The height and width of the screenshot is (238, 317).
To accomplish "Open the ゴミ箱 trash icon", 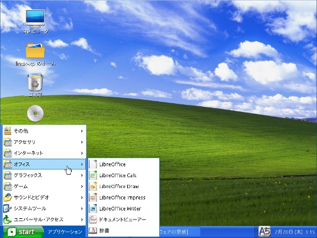I will coord(35,82).
